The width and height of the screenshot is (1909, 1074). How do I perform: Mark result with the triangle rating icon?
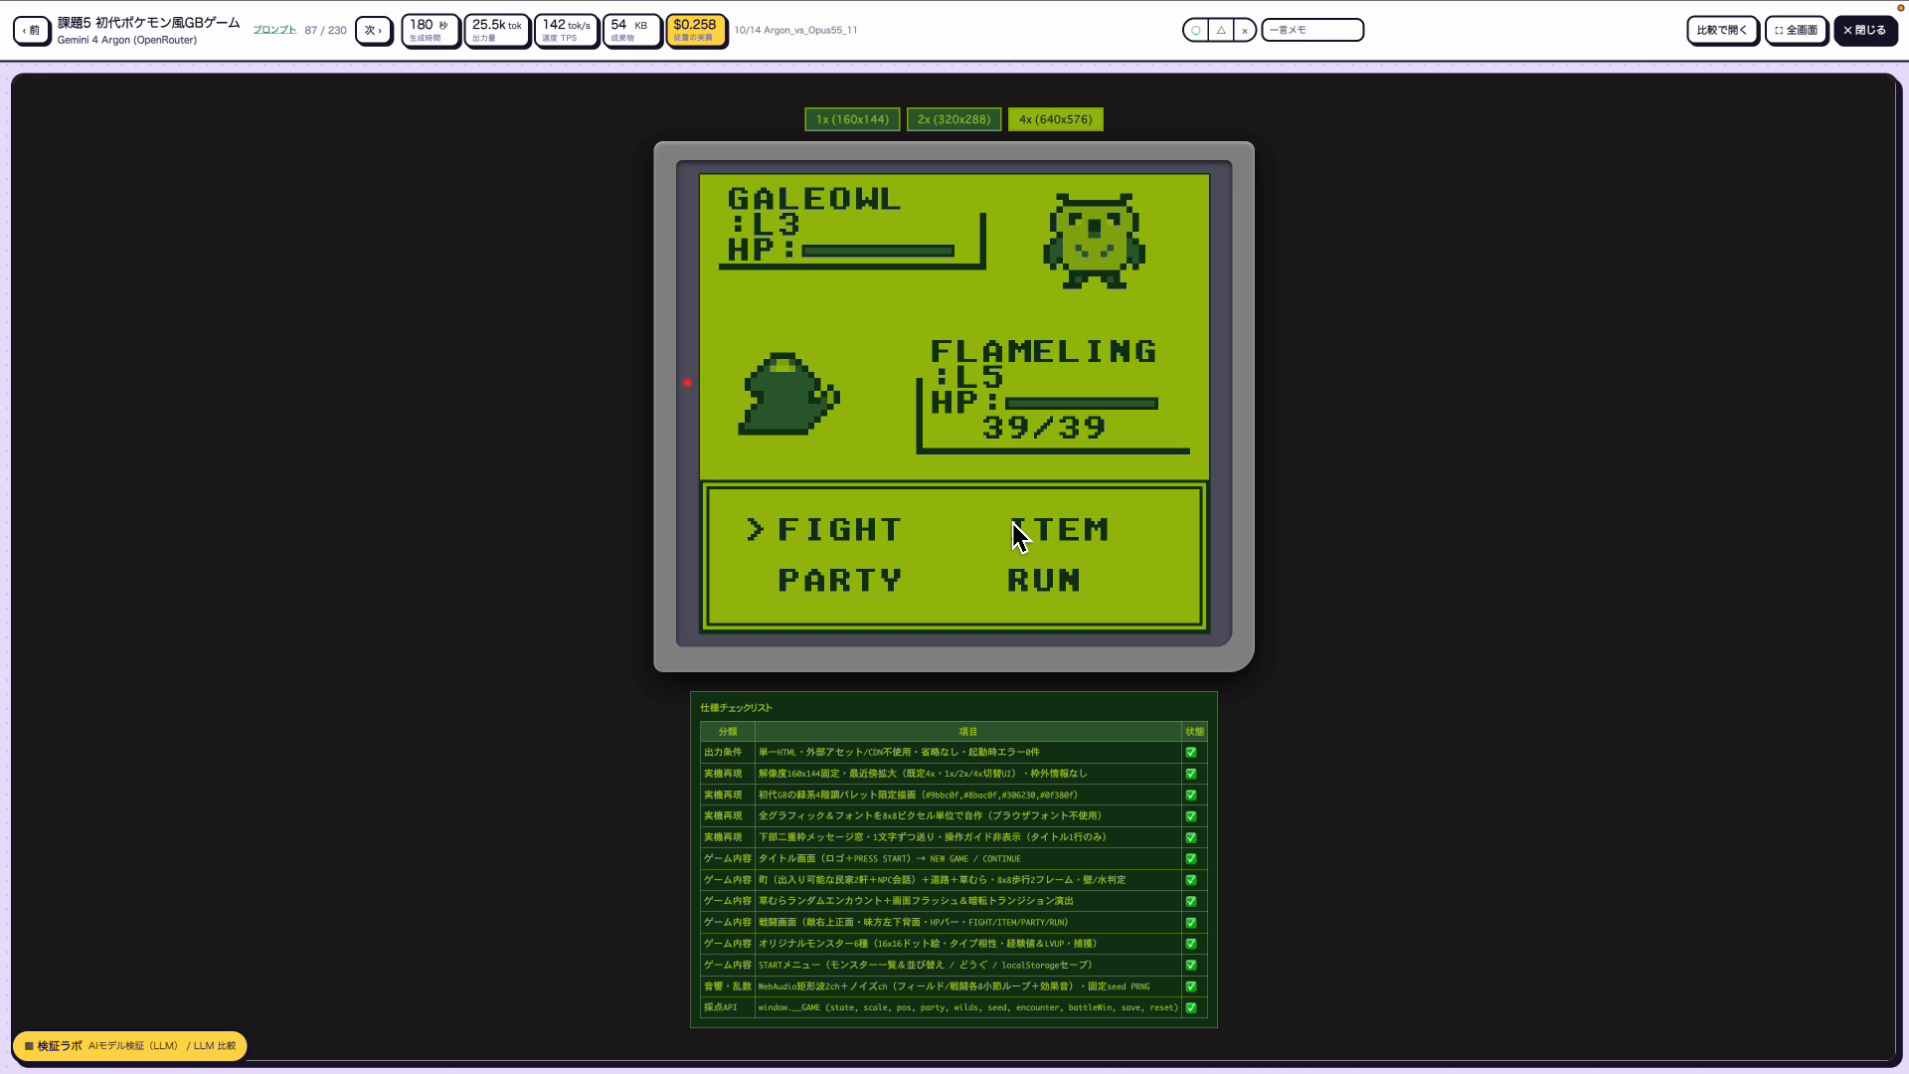pos(1221,30)
